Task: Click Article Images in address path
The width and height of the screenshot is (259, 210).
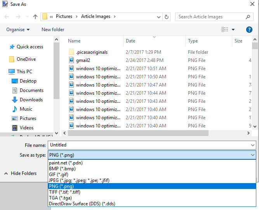Action: 96,16
